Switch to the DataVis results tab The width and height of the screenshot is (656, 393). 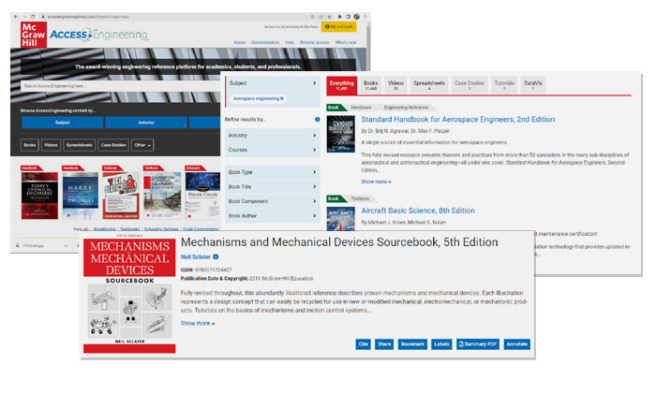pyautogui.click(x=533, y=85)
